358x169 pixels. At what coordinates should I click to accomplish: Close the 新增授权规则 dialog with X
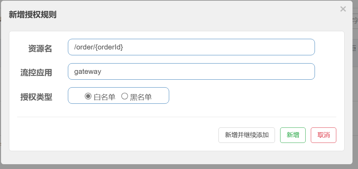343,9
